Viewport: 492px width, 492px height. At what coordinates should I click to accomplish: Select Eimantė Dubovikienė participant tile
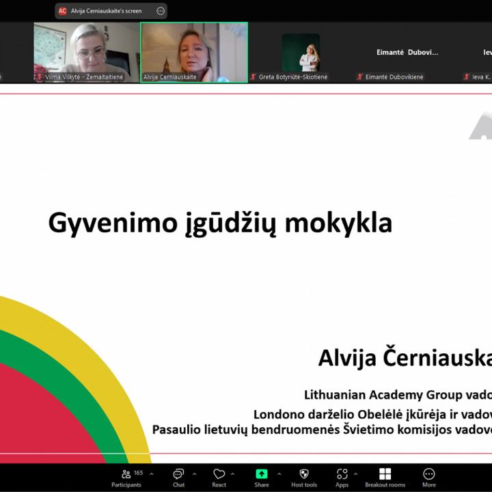407,52
